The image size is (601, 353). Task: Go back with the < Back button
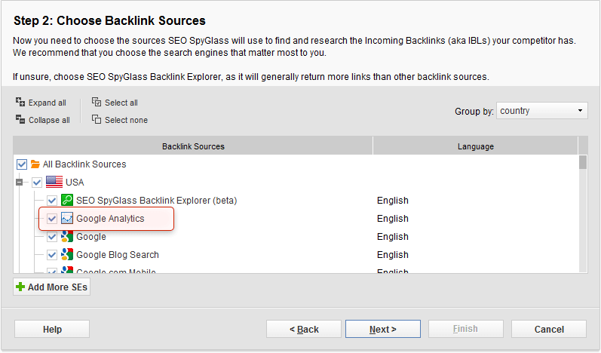[304, 329]
